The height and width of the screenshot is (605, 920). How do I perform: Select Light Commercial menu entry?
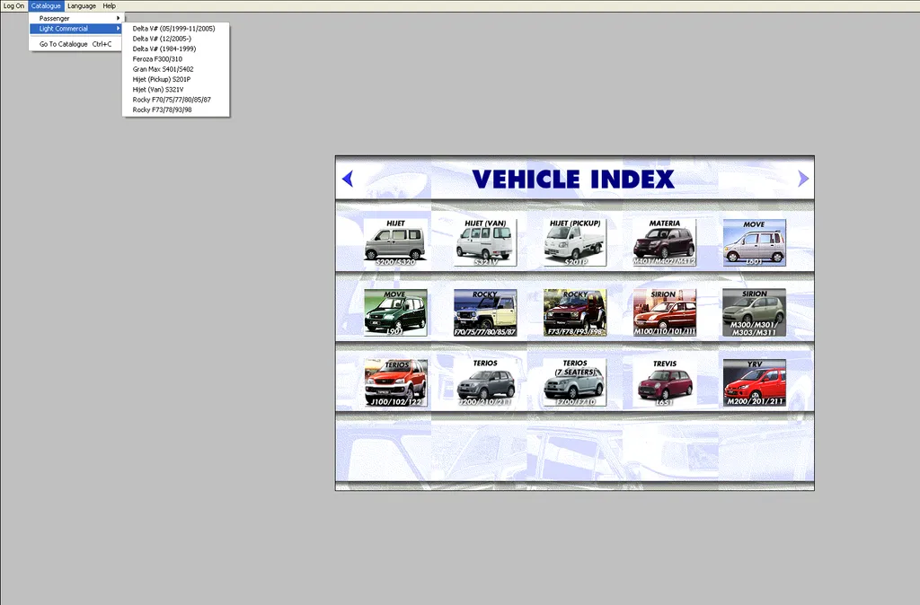pyautogui.click(x=76, y=29)
